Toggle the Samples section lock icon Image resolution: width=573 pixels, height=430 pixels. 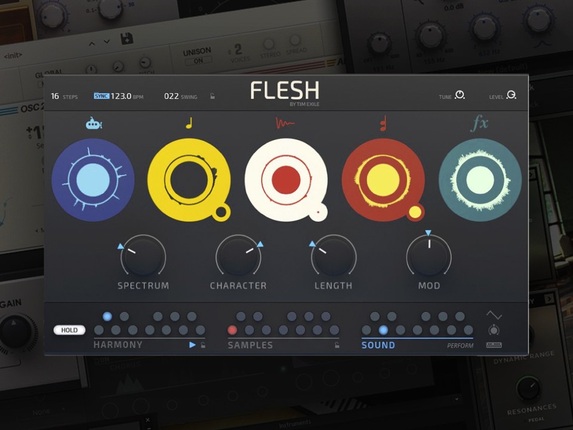[337, 345]
